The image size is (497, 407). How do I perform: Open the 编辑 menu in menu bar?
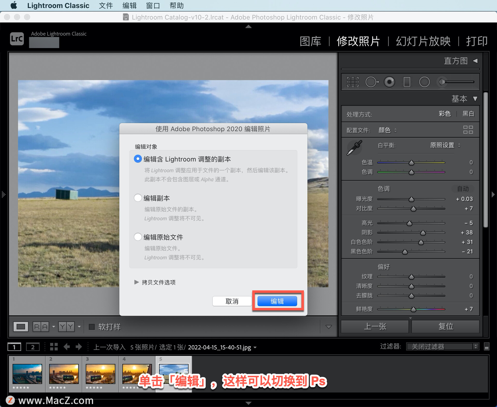[129, 5]
